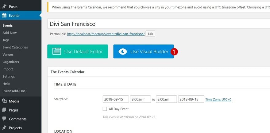This screenshot has width=270, height=133.
Task: Click the document icon on Default Editor button
Action: click(x=57, y=51)
